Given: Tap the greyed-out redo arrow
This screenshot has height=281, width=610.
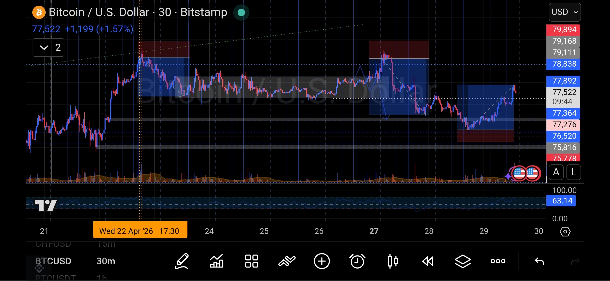Looking at the screenshot, I should [575, 261].
